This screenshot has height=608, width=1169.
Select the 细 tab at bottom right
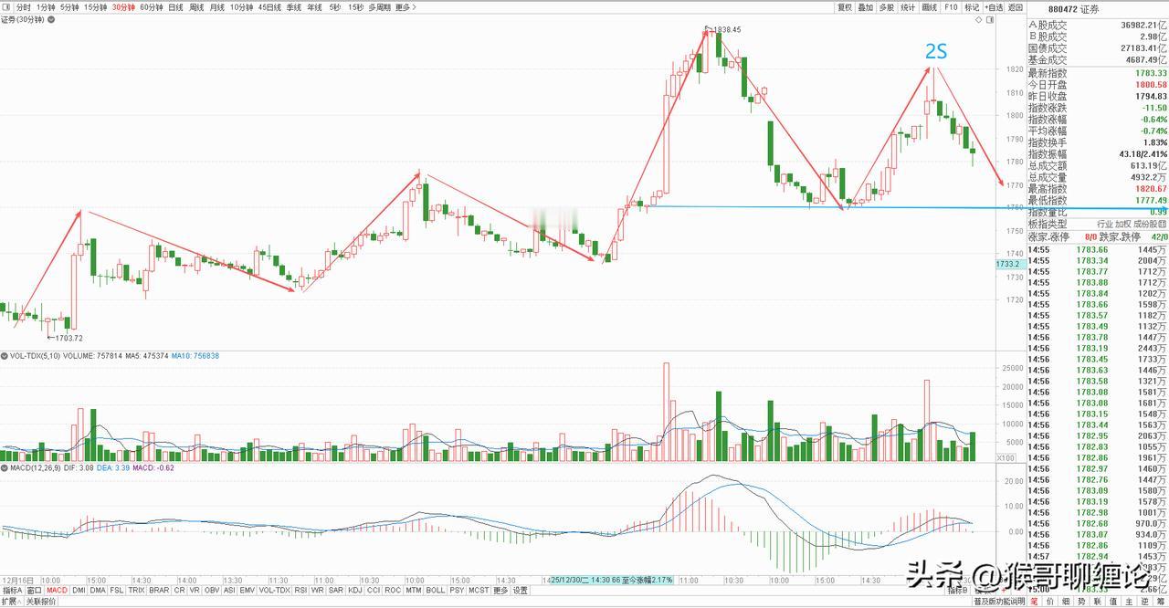(x=1066, y=602)
